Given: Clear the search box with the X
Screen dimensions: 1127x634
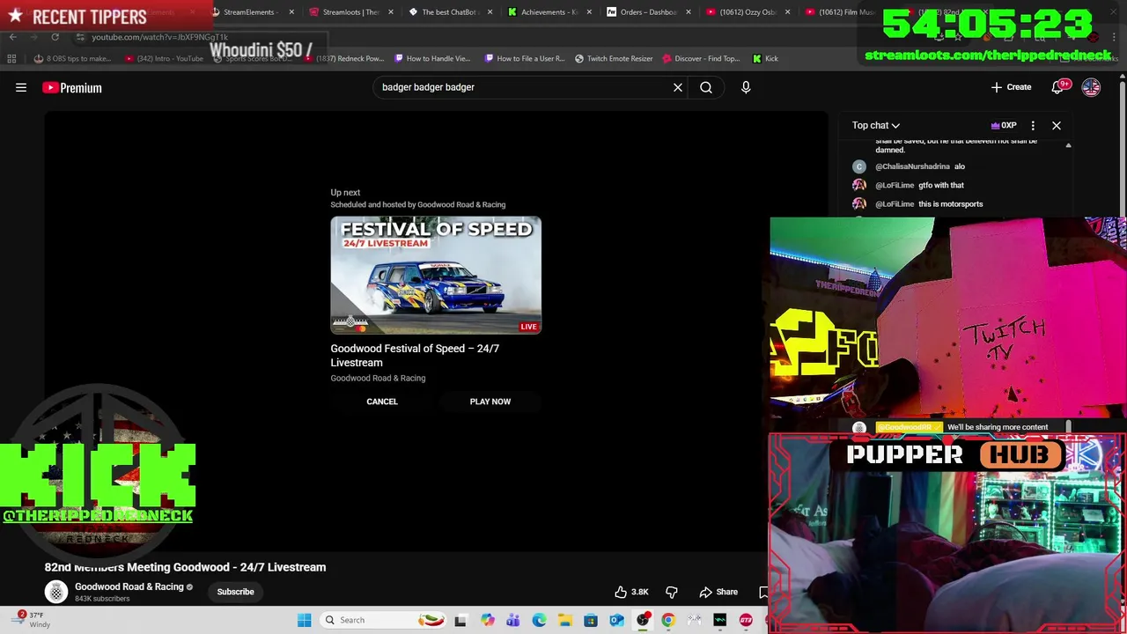Looking at the screenshot, I should (678, 87).
